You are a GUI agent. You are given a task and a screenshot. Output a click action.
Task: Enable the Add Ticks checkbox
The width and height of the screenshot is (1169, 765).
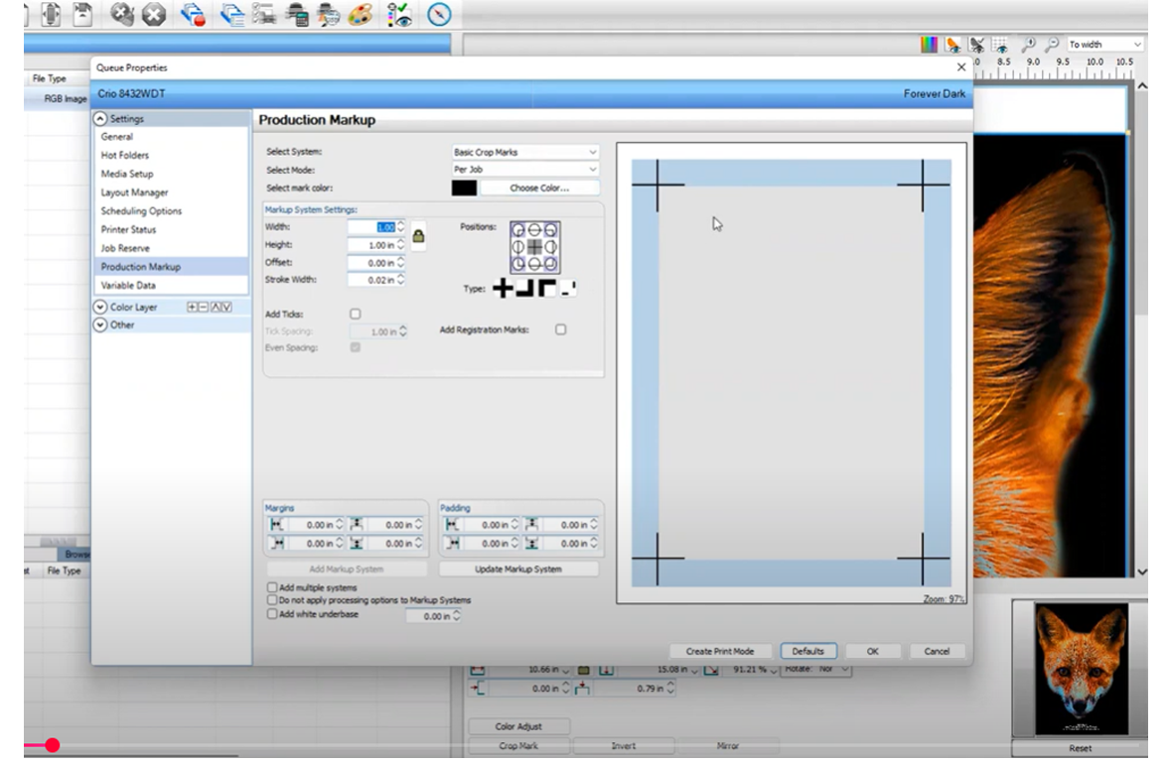(356, 314)
